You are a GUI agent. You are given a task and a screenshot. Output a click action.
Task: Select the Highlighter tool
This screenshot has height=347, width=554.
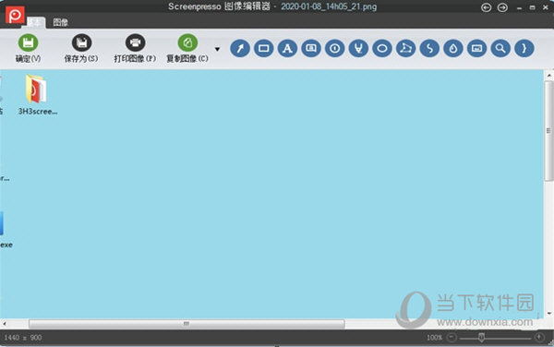[358, 48]
